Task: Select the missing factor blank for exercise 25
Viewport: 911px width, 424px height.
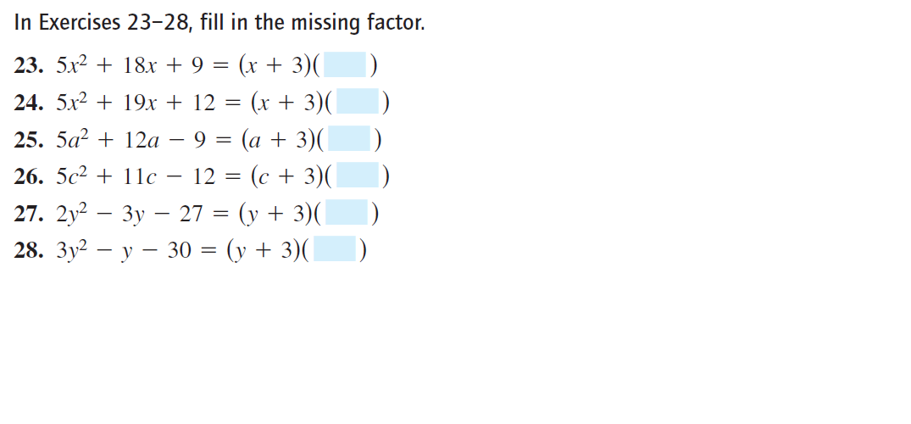Action: 348,138
